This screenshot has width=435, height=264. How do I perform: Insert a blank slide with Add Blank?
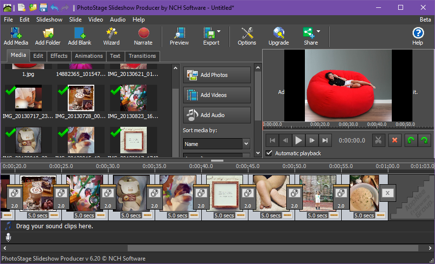tap(80, 36)
